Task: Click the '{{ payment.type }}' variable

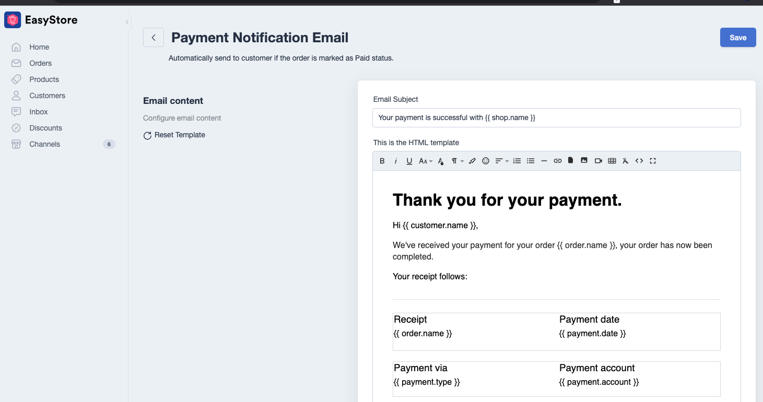Action: coord(427,382)
